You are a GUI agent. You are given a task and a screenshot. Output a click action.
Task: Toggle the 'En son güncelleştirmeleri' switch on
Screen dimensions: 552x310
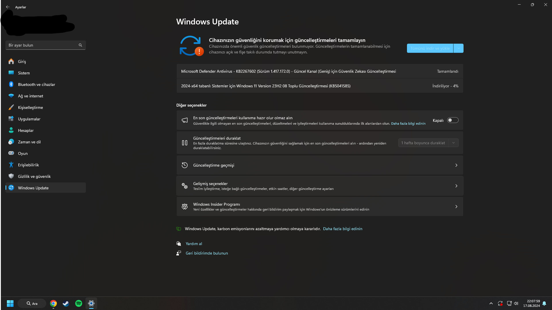tap(453, 120)
